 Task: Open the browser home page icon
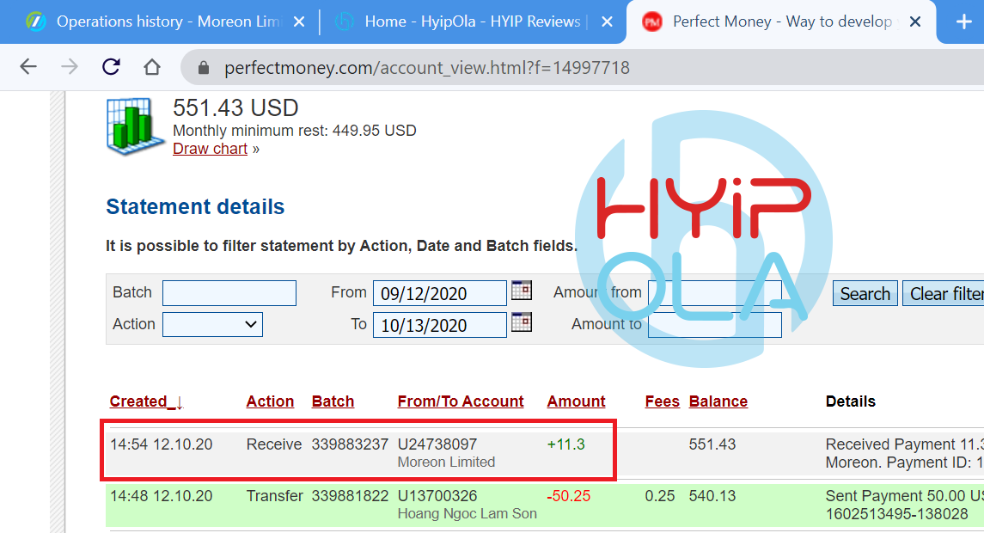[x=152, y=66]
